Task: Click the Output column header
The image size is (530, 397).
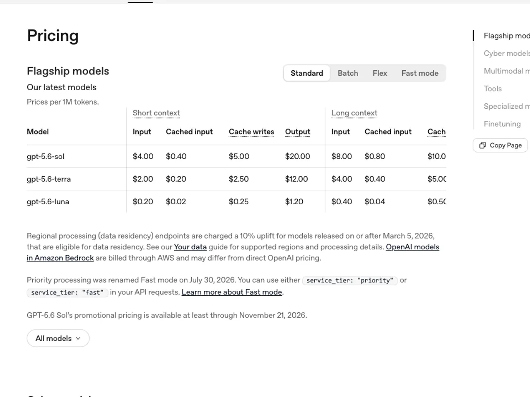Action: (298, 132)
